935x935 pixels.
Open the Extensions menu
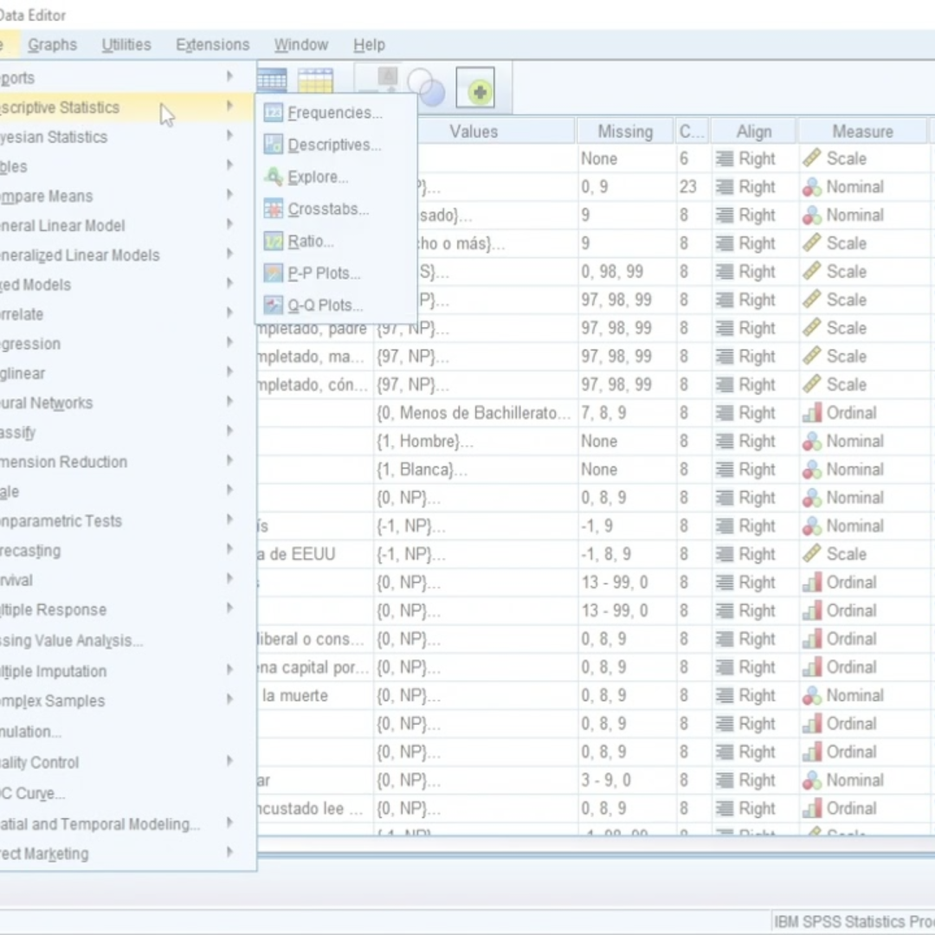(212, 45)
